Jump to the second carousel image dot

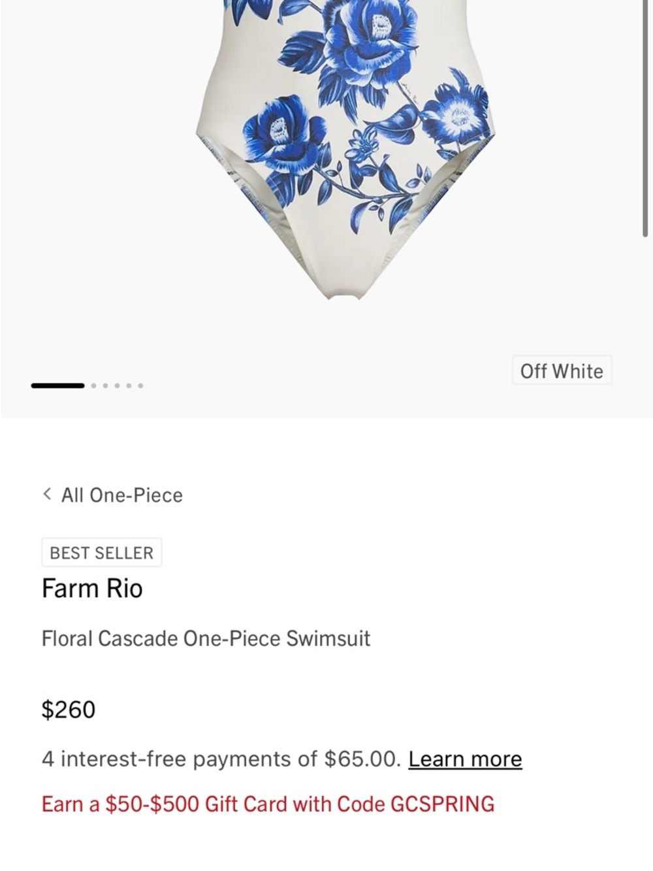94,386
